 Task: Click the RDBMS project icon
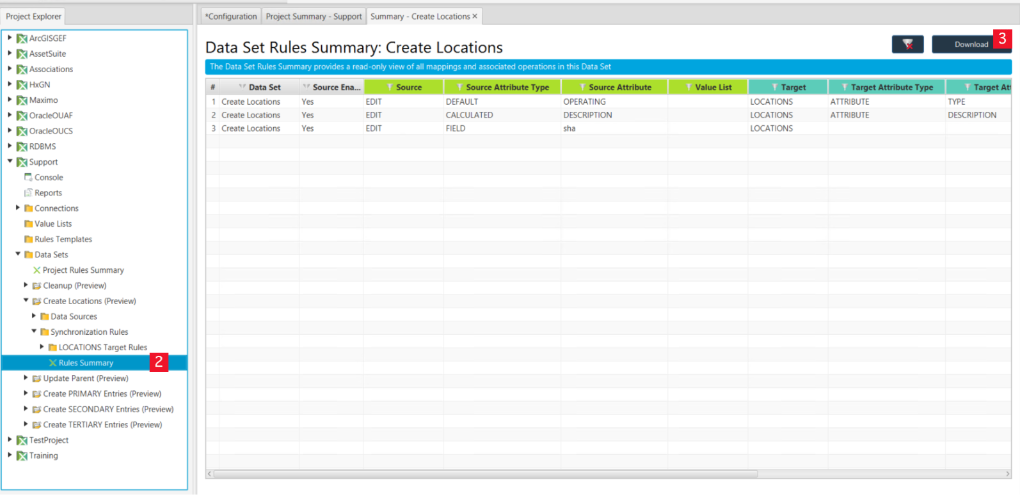[x=22, y=146]
